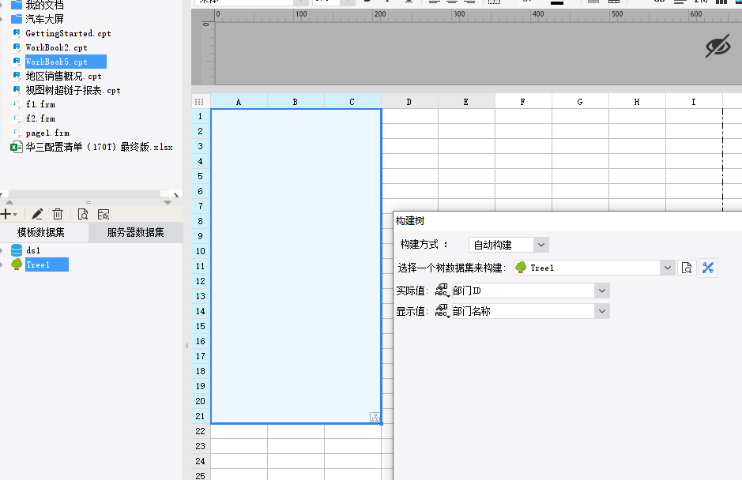Click the file tree horizontal scrollbar track
Image resolution: width=742 pixels, height=480 pixels.
(x=85, y=194)
